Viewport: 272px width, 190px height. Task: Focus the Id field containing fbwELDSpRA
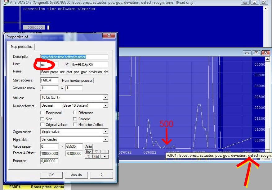point(90,65)
